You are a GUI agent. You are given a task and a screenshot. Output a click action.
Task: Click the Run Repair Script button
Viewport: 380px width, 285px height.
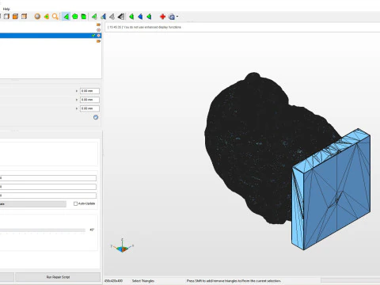point(58,277)
